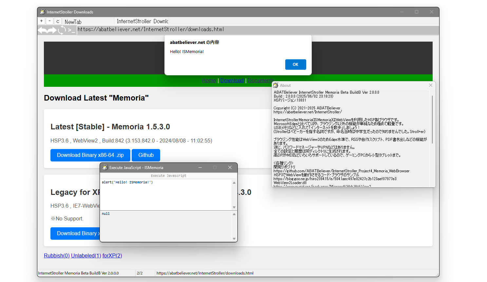487x282 pixels.
Task: Click the code editor scroll-down arrow
Action: click(234, 207)
